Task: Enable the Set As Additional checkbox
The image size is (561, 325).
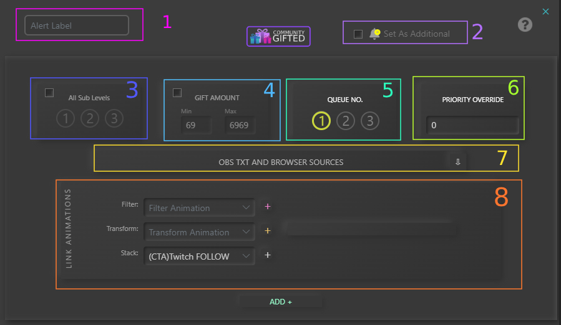Action: [x=358, y=34]
